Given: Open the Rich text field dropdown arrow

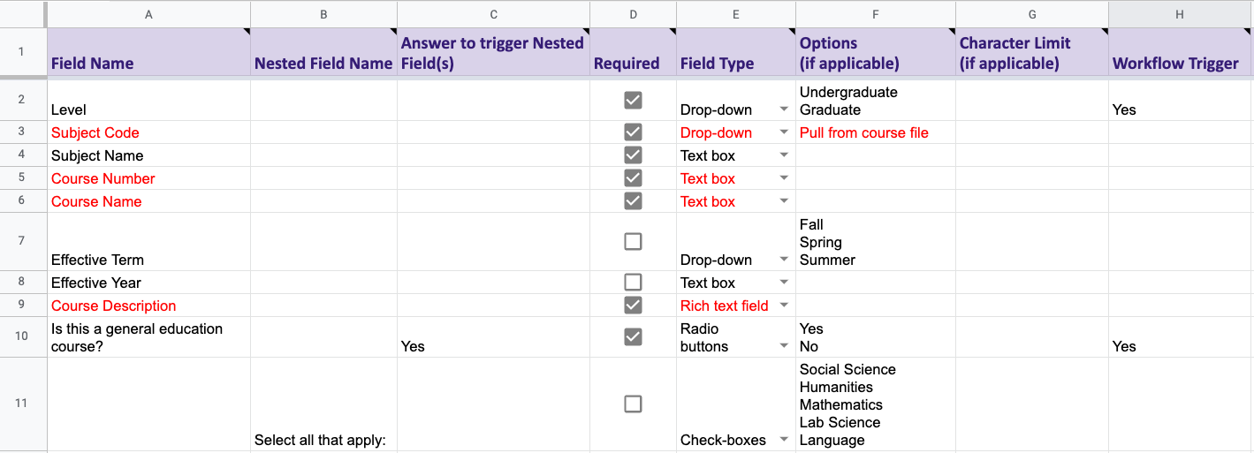Looking at the screenshot, I should coord(784,306).
